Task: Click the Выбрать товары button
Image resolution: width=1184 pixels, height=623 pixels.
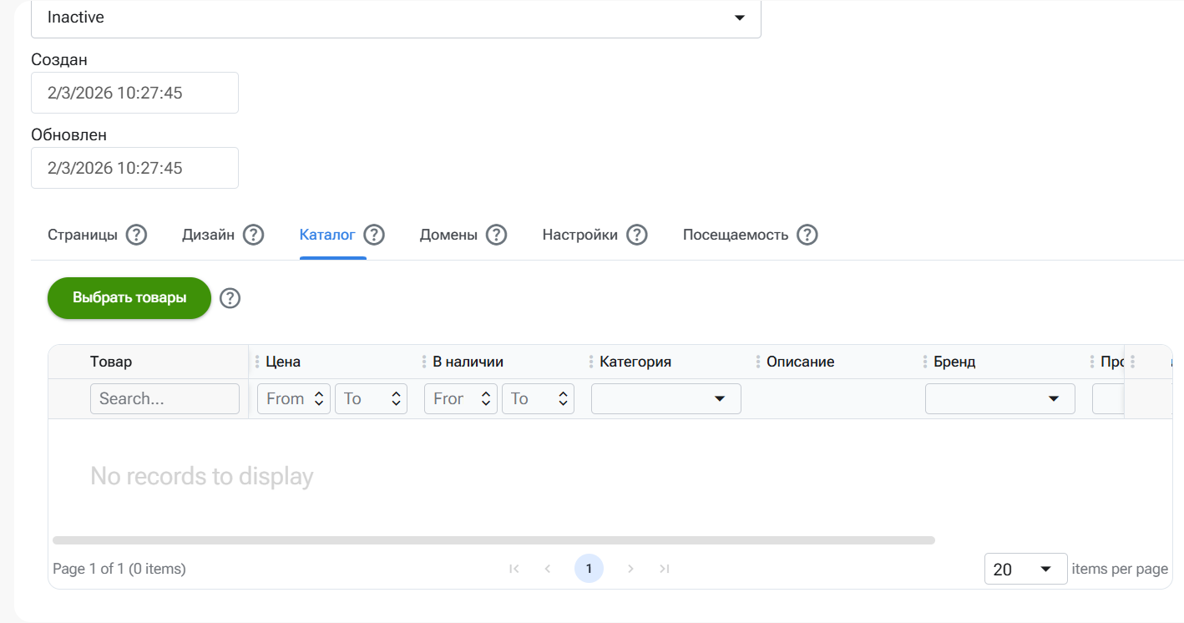Action: [129, 298]
